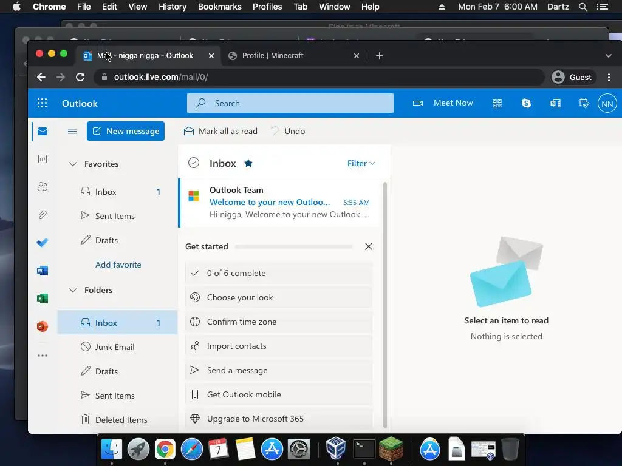Collapse the Favorites section
The height and width of the screenshot is (466, 622).
(73, 164)
